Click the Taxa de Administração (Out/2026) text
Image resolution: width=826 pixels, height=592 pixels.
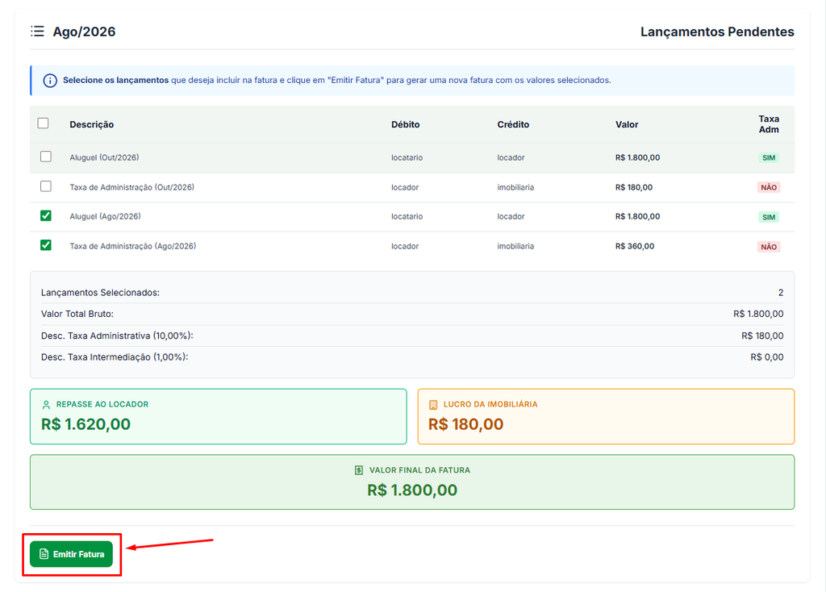point(131,187)
